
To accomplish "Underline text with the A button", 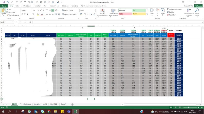I will point(28,14).
